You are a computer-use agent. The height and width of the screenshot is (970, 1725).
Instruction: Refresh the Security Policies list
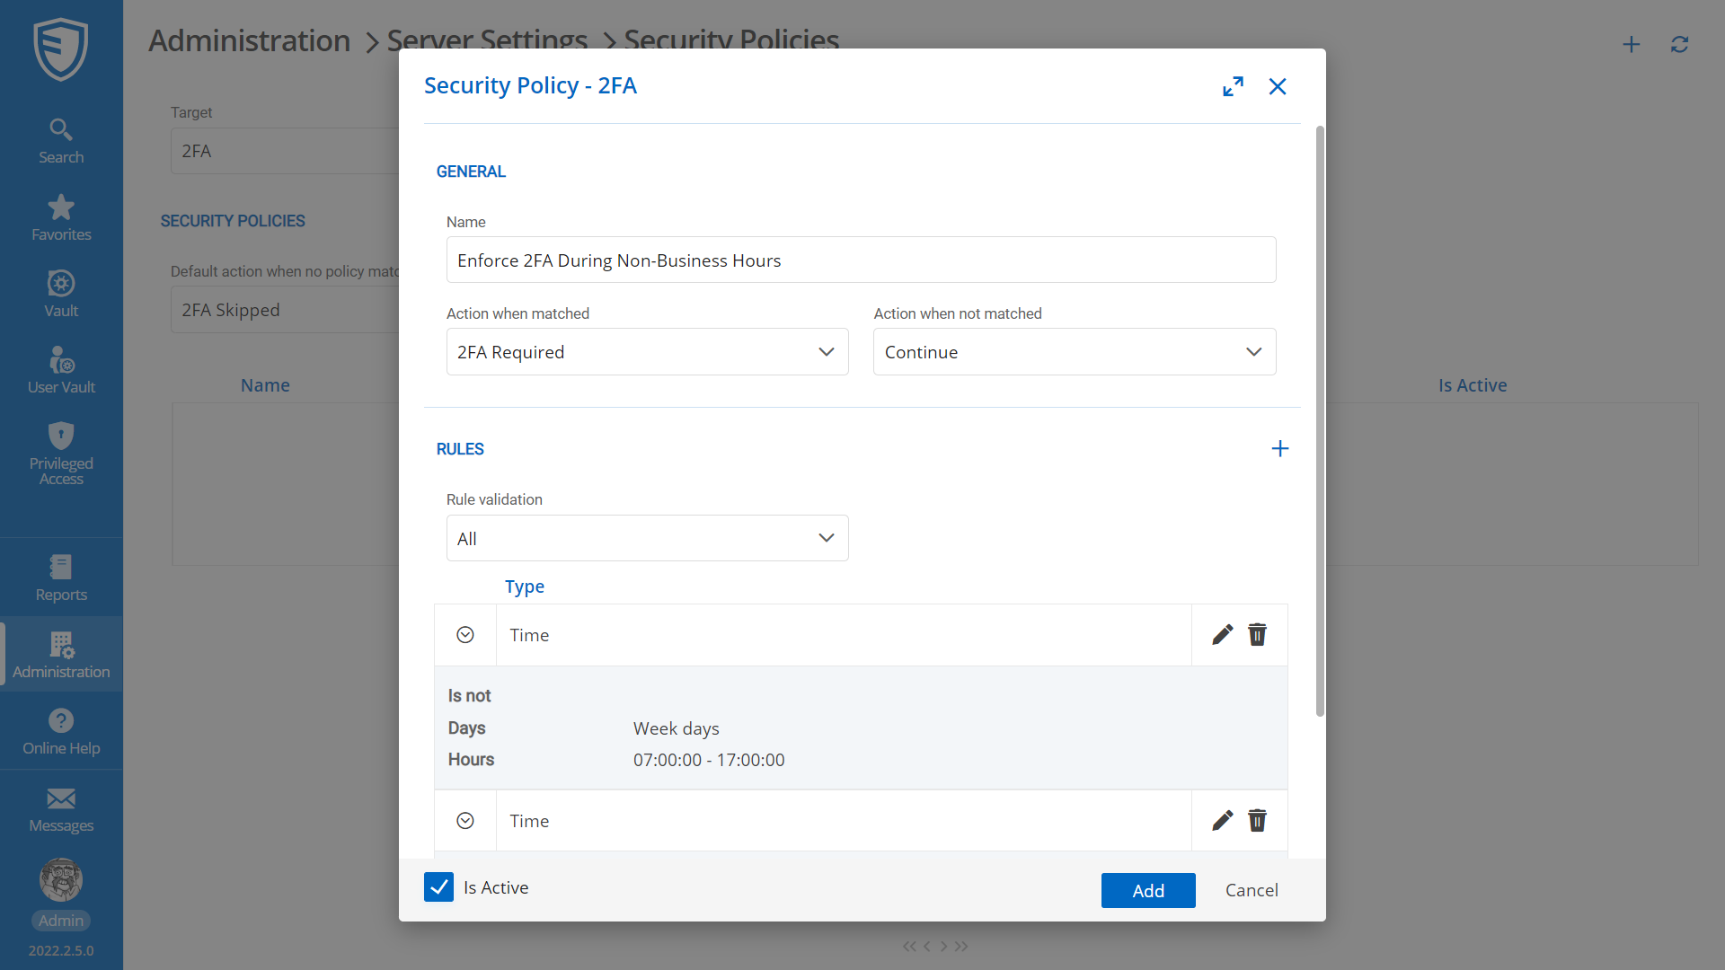[1679, 44]
